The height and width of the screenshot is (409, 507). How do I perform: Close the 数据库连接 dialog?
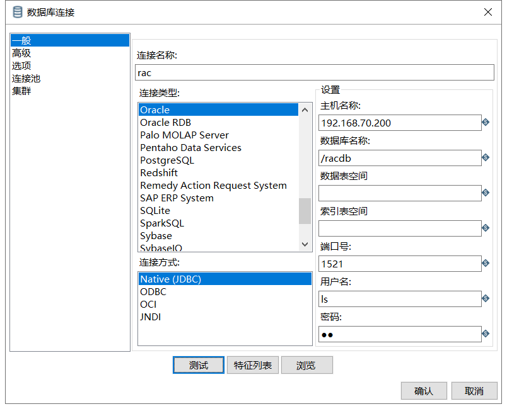click(x=488, y=12)
